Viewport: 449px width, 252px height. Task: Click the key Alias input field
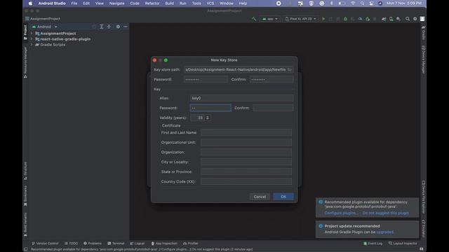tap(241, 98)
